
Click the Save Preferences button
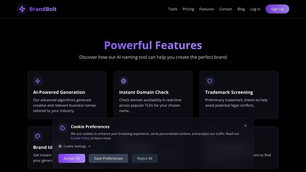[108, 158]
